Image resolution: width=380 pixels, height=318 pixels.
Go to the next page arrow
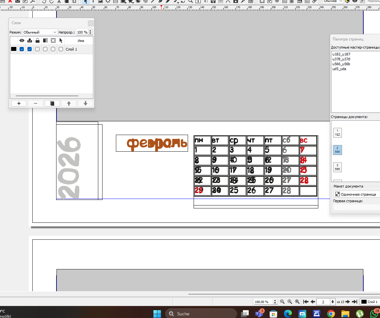pyautogui.click(x=348, y=302)
